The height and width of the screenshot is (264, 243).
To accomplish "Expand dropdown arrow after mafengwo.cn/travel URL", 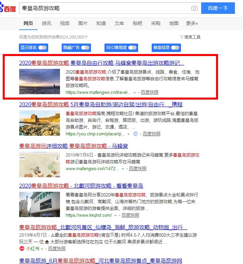I will point(134,93).
